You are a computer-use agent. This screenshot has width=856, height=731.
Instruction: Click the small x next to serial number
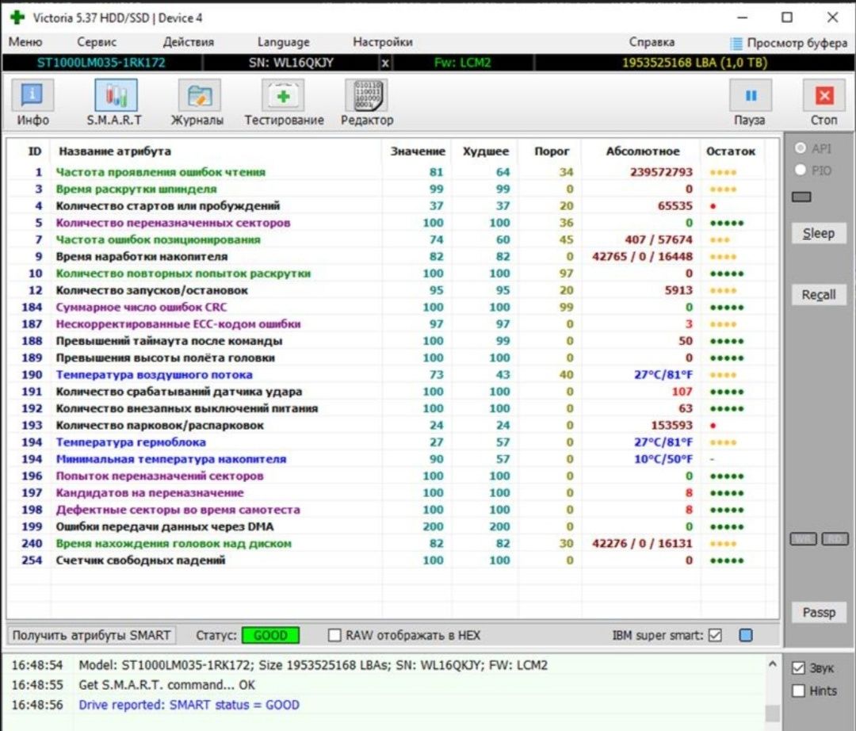[385, 63]
